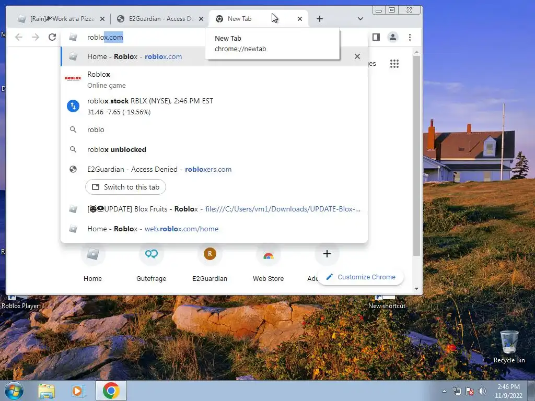Viewport: 535px width, 401px height.
Task: Select Home - Roblox roblox.com suggestion
Action: 214,56
